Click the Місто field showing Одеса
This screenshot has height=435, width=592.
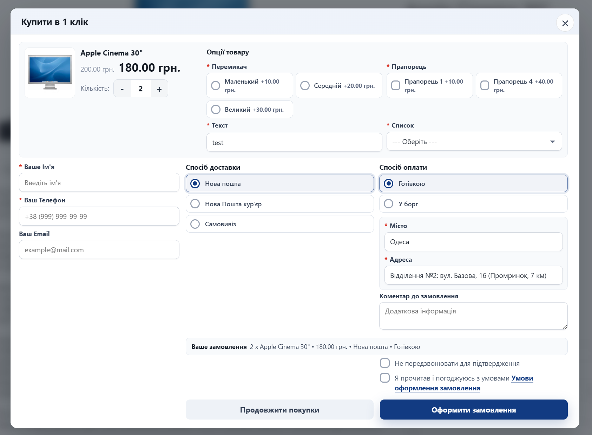[x=473, y=242]
